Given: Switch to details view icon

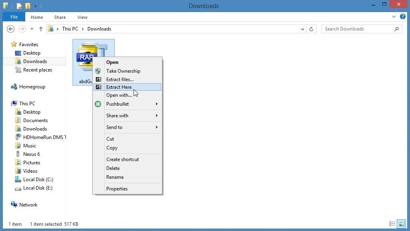Looking at the screenshot, I should tap(392, 224).
